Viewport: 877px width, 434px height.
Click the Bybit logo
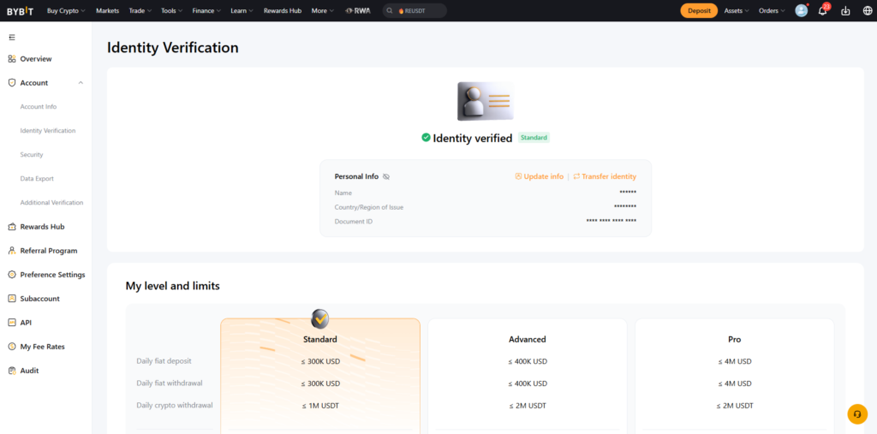(21, 10)
